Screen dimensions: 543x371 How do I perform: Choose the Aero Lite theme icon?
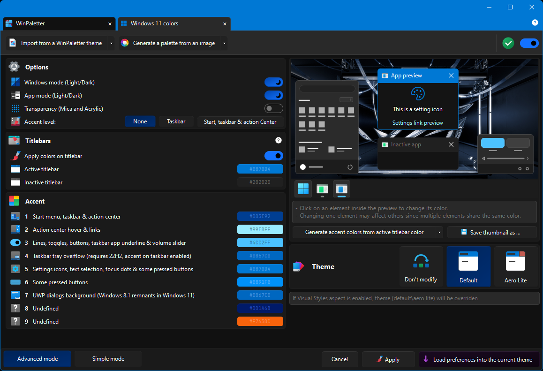tap(515, 261)
